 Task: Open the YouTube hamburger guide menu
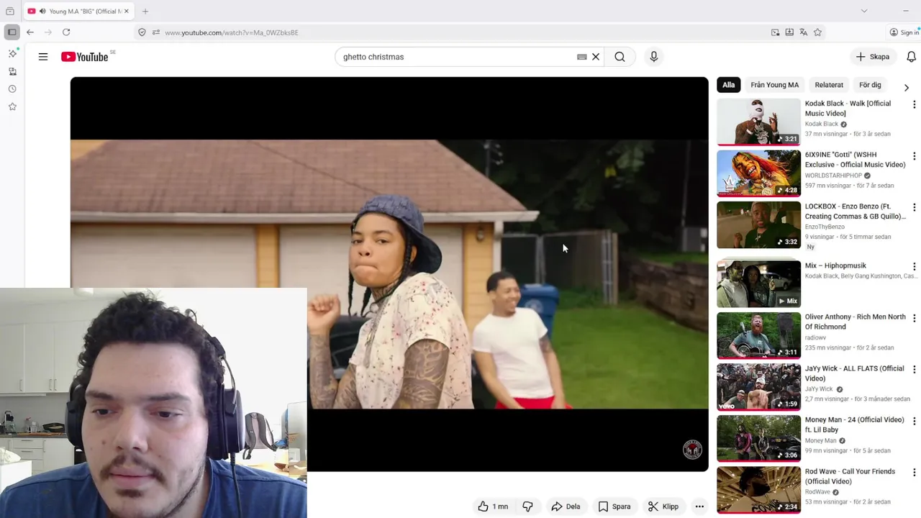click(43, 57)
